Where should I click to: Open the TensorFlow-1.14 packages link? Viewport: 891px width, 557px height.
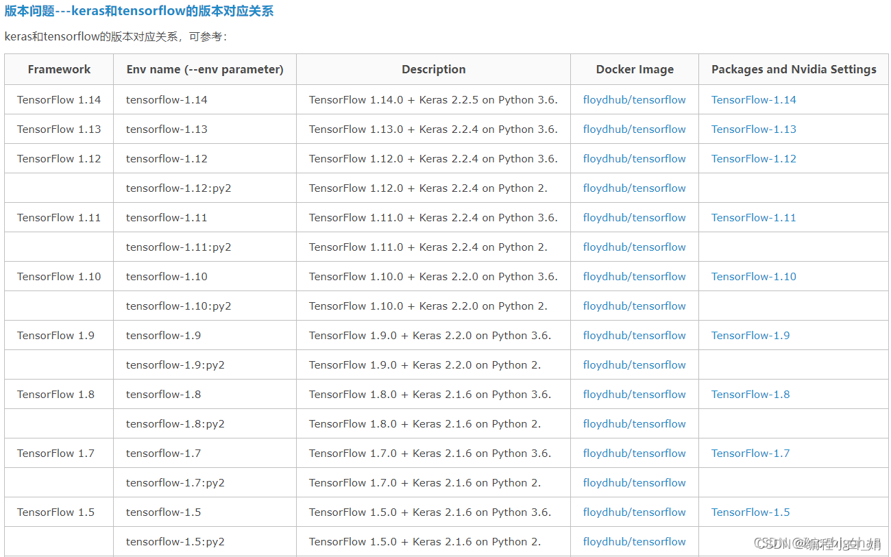click(x=754, y=100)
